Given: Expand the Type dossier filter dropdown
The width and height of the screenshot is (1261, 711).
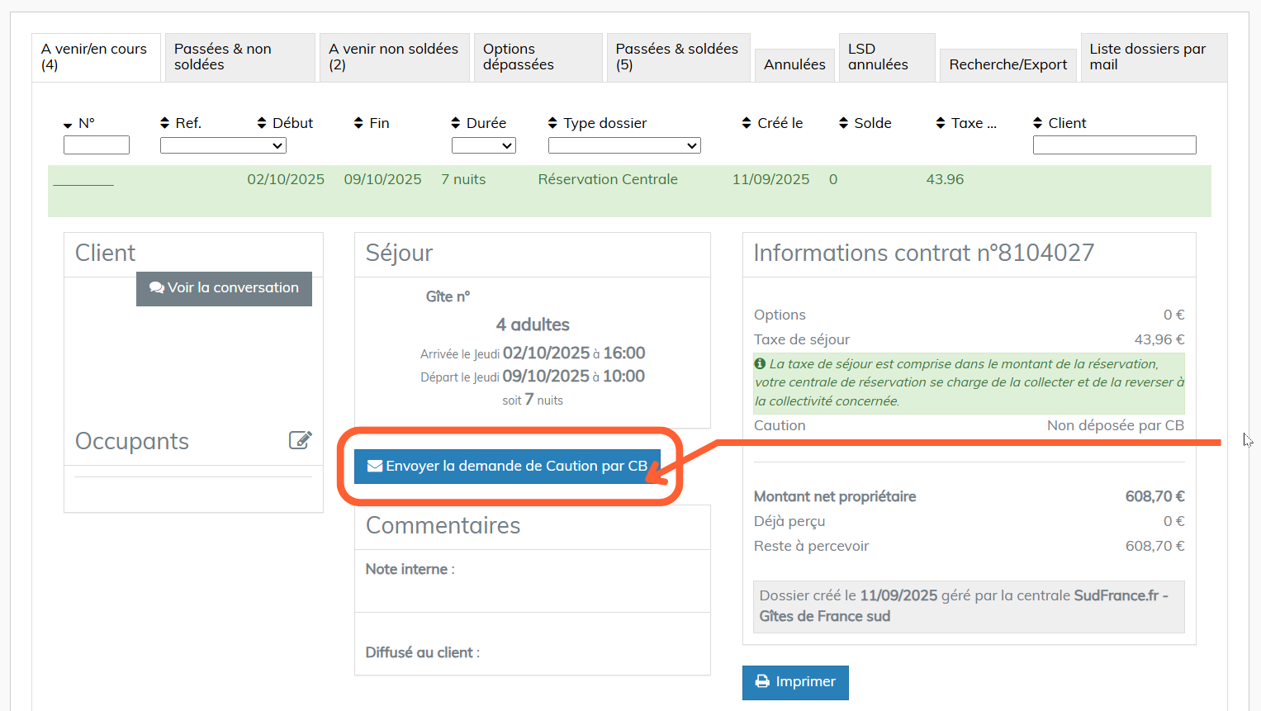Looking at the screenshot, I should (624, 145).
